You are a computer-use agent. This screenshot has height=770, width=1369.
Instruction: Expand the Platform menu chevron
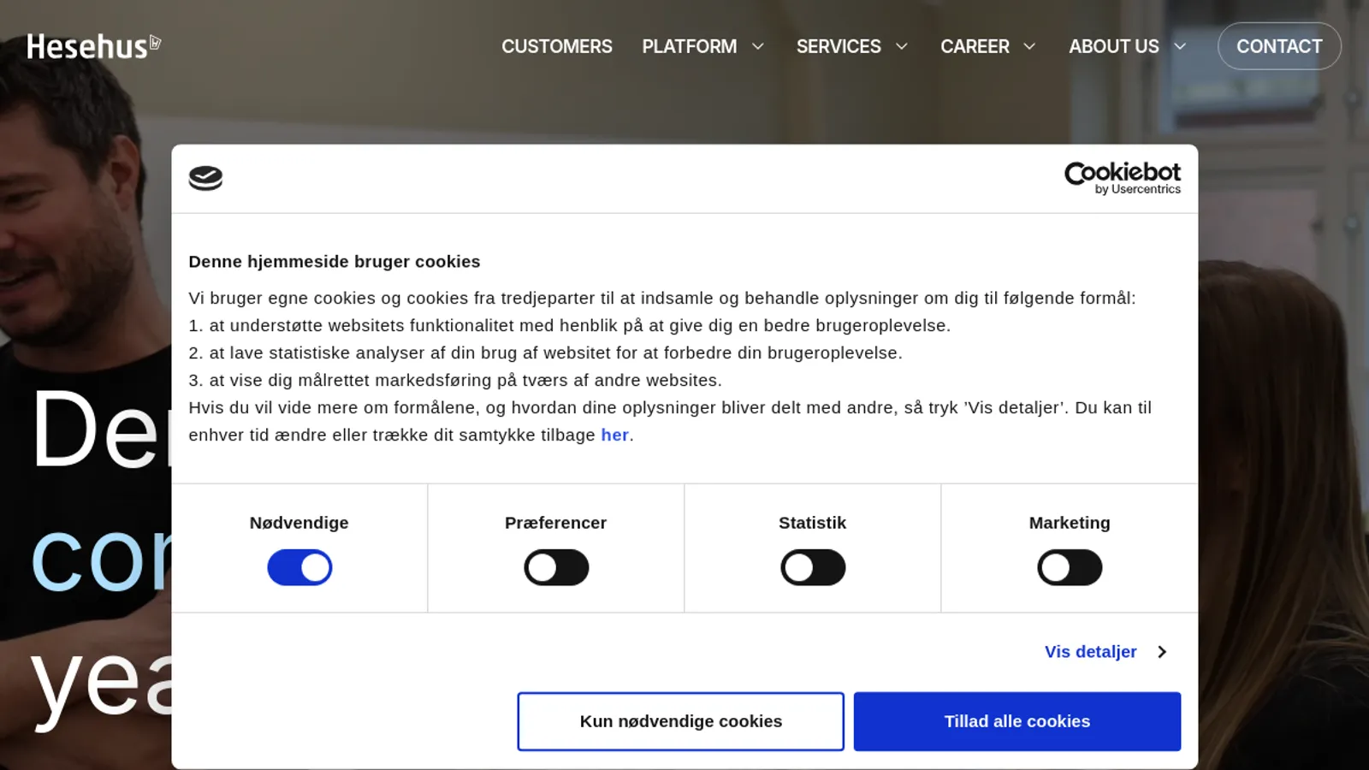[x=757, y=46]
